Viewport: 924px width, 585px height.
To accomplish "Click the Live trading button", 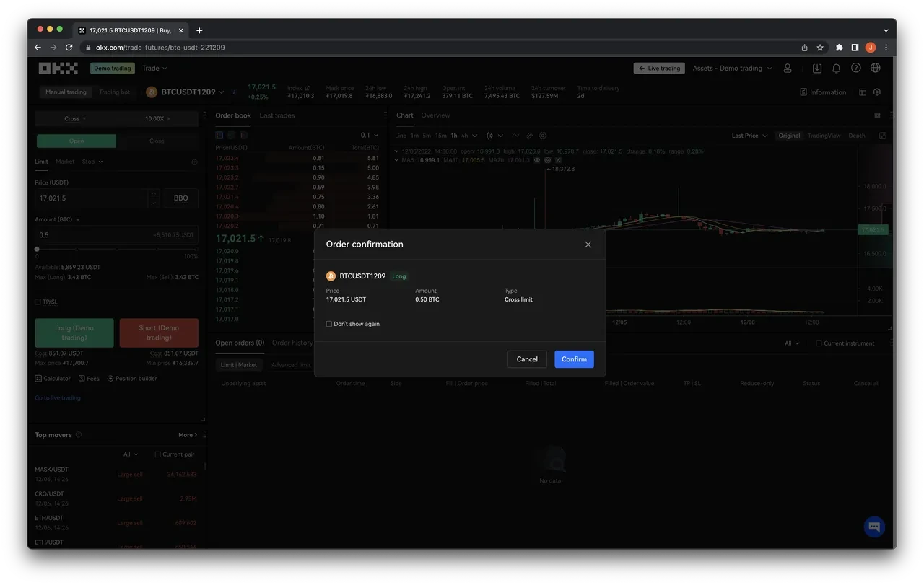I will [x=659, y=69].
